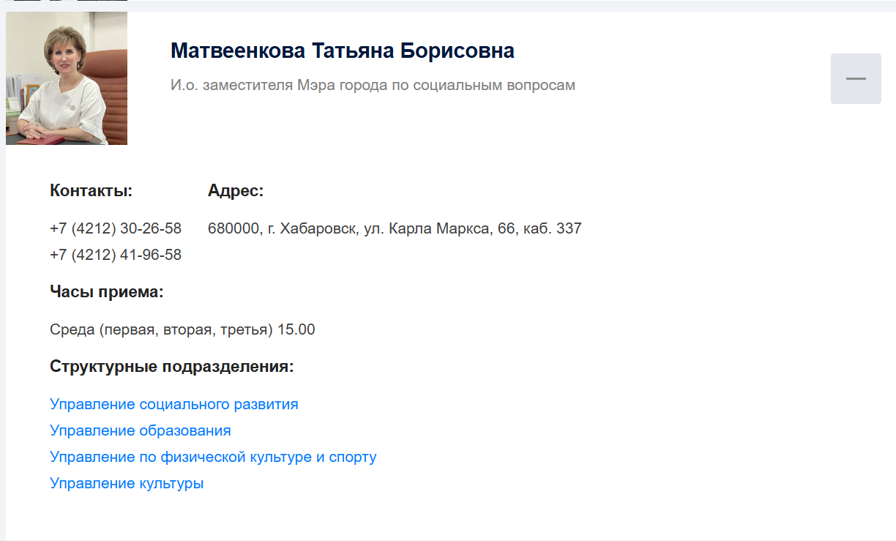The height and width of the screenshot is (541, 896).
Task: Click the address on Карла Маркса, 66
Action: [395, 228]
